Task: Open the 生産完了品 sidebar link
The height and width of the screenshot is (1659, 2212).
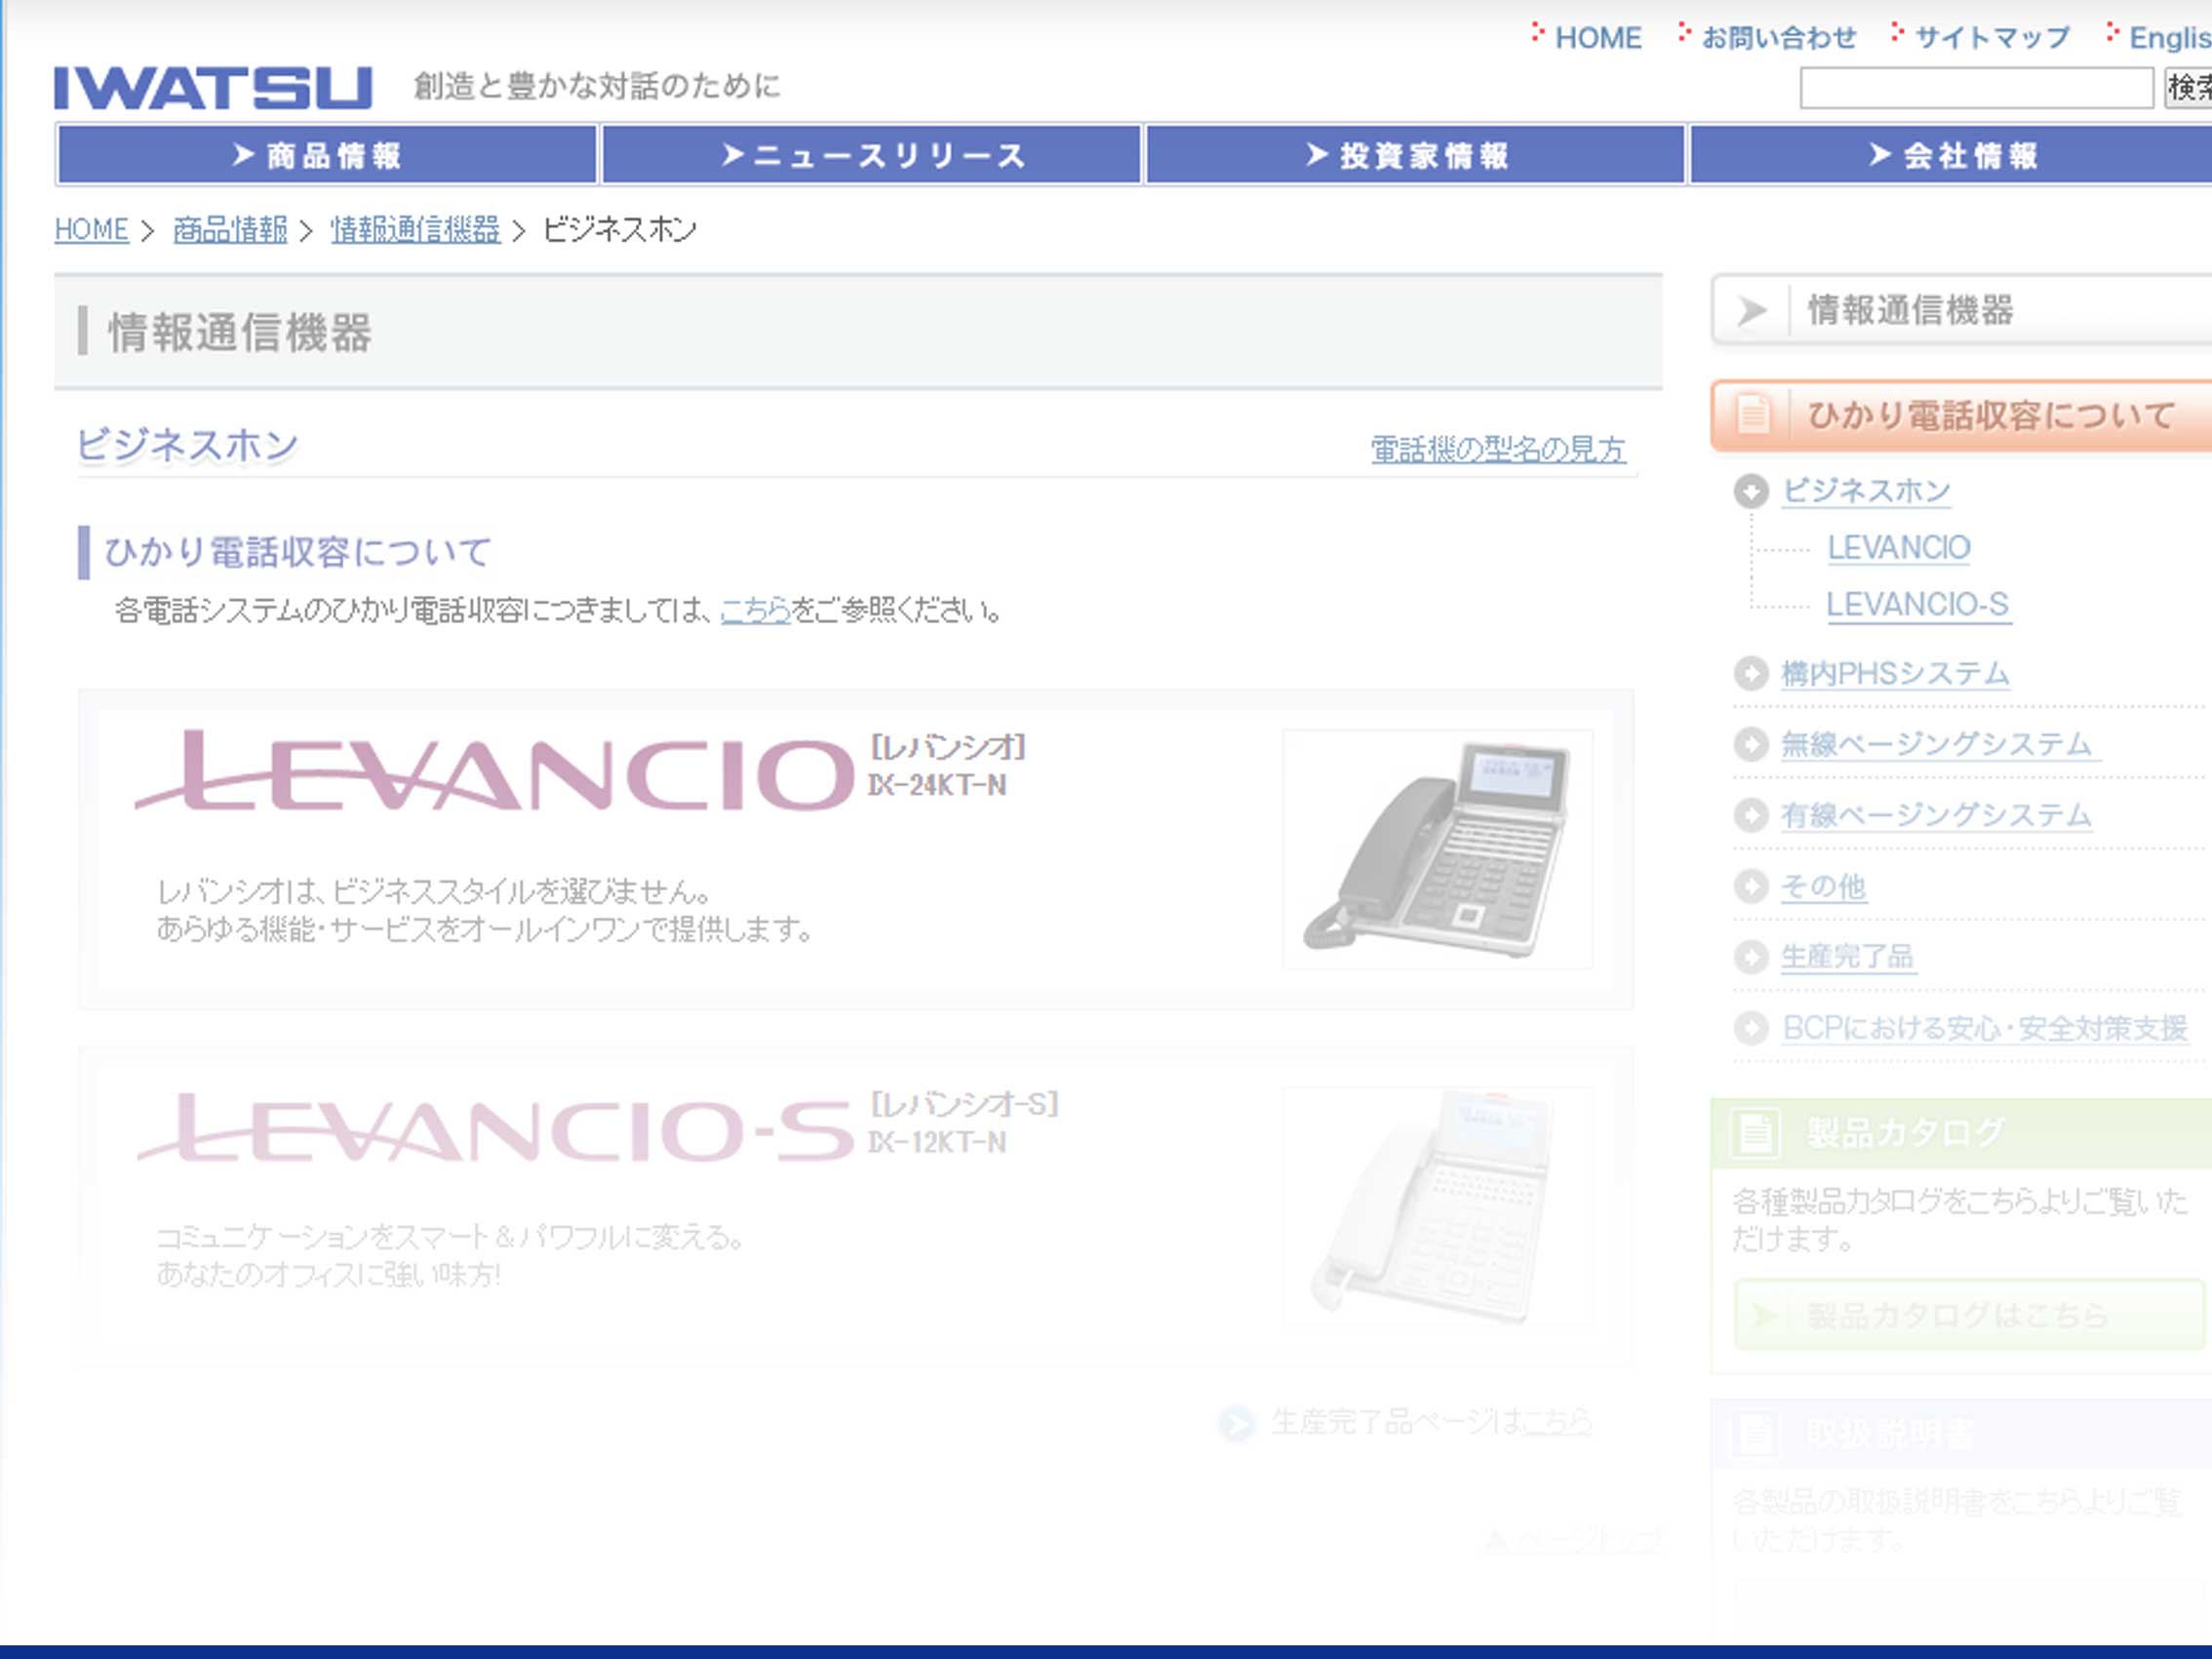Action: tap(1848, 957)
